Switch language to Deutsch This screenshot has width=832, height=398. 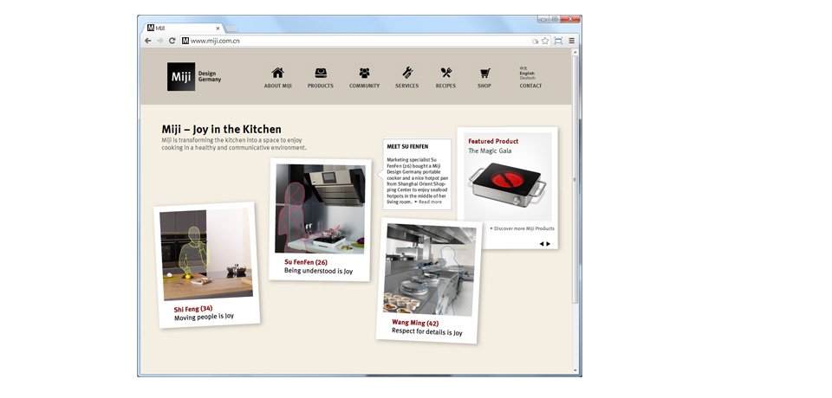click(528, 78)
